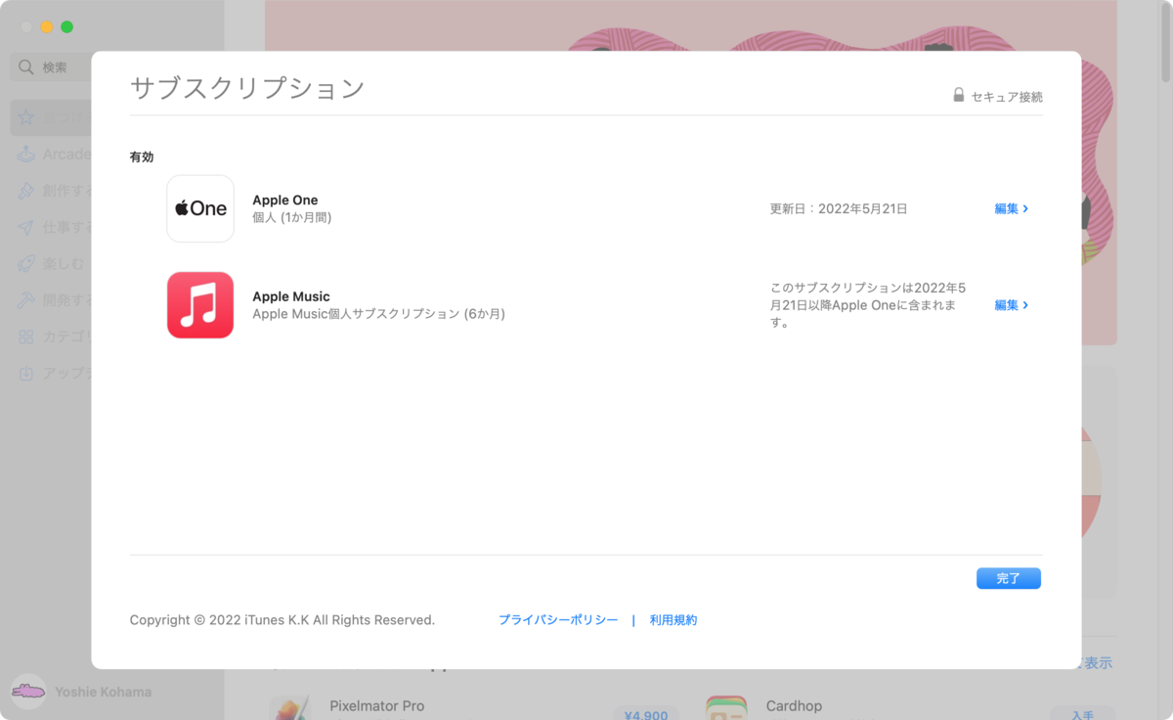Click the Pixelmator Pro app icon
The image size is (1173, 720).
[x=290, y=708]
